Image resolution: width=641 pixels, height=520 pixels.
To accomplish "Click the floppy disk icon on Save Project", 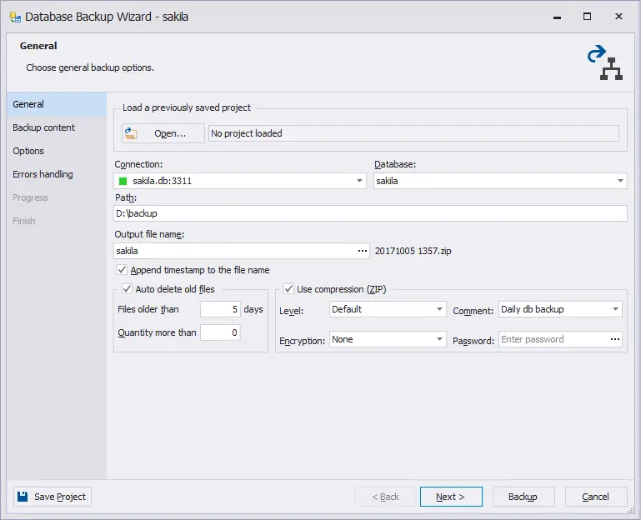I will (x=23, y=497).
